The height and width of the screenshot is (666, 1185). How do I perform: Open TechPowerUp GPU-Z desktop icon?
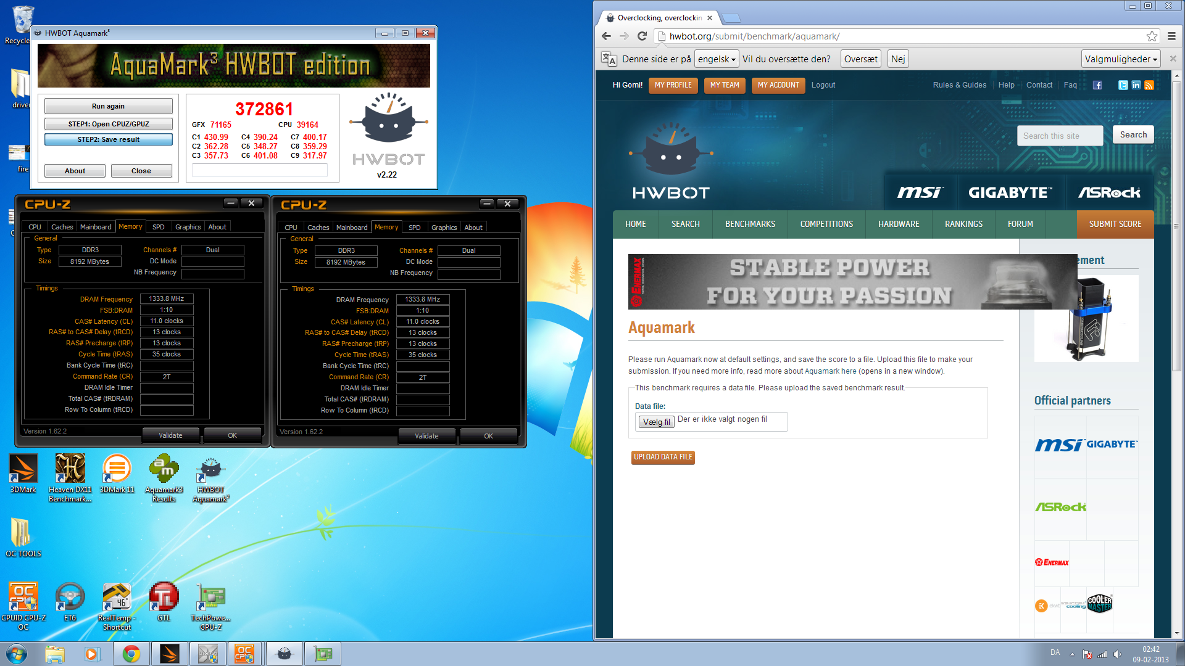210,606
